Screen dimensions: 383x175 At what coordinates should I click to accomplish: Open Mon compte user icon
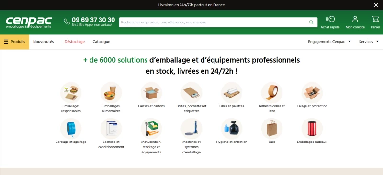[x=355, y=19]
